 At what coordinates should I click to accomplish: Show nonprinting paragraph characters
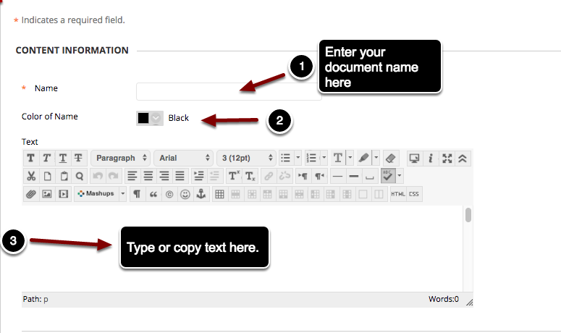tap(137, 194)
